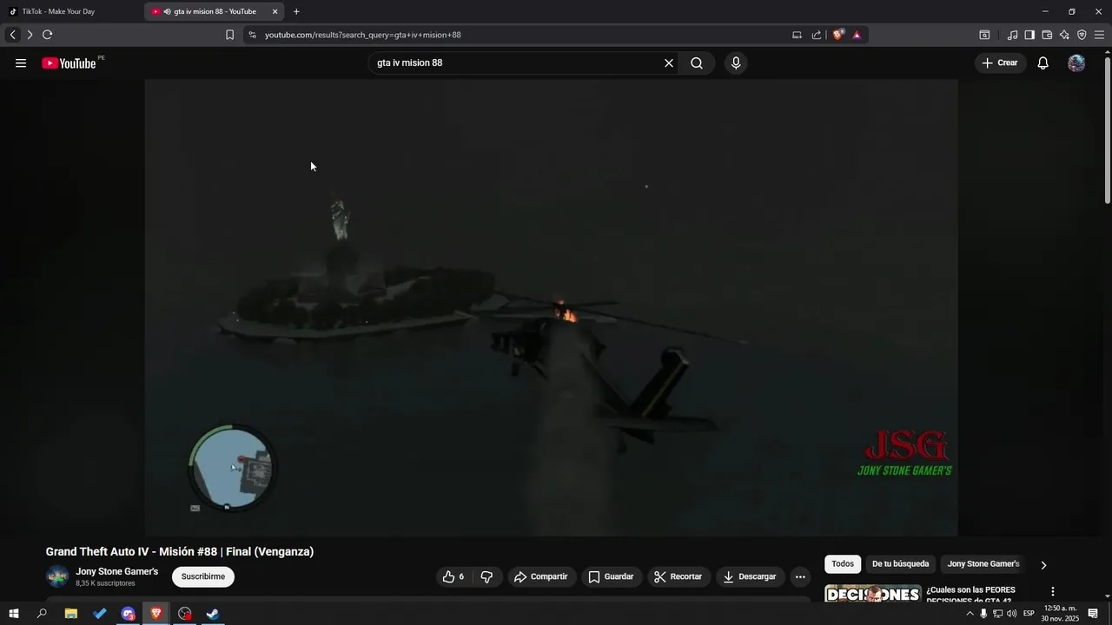Viewport: 1112px width, 625px height.
Task: Bookmark this page in the address bar
Action: pyautogui.click(x=229, y=35)
